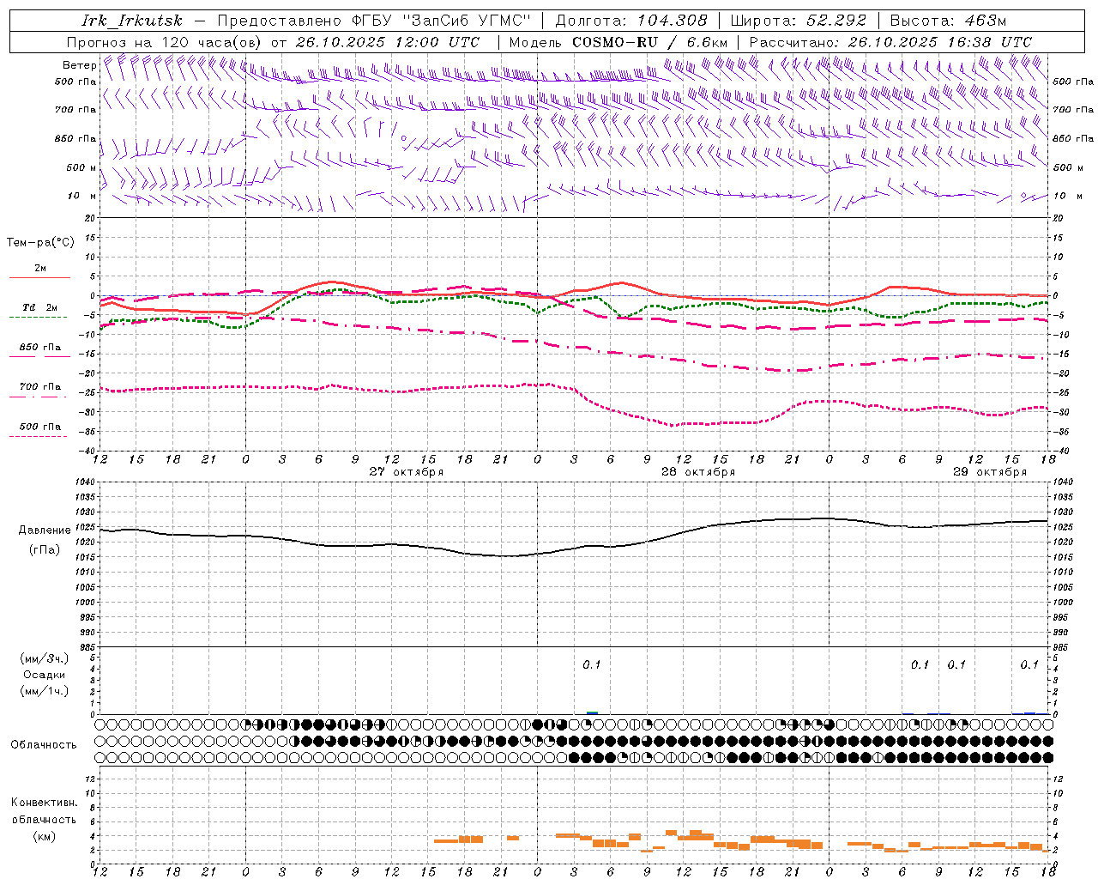The height and width of the screenshot is (879, 1098).
Task: Click the 1040 top value on left pressure axis
Action: [85, 482]
